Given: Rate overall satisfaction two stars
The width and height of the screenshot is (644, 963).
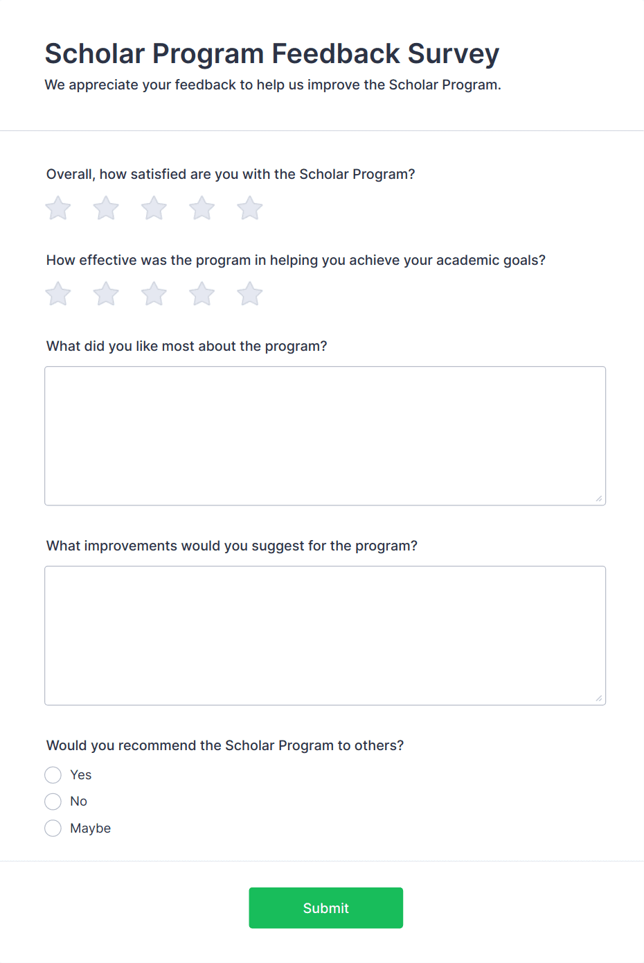Looking at the screenshot, I should pos(106,208).
